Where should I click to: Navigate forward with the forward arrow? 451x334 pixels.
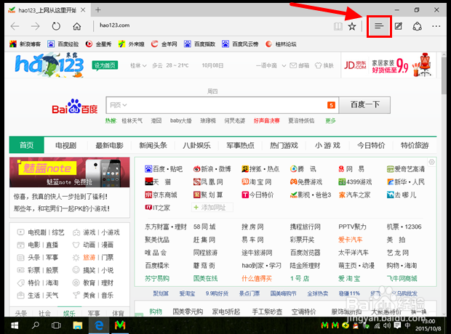[36, 26]
